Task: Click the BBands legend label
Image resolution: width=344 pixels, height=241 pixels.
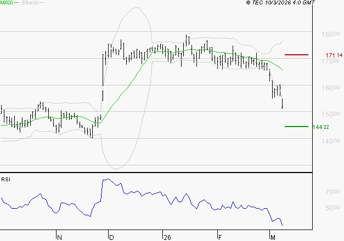Action: (x=31, y=3)
